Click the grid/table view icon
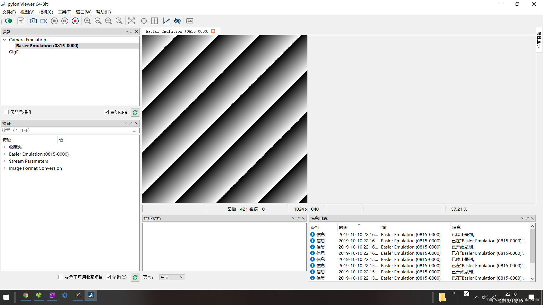543x305 pixels. tap(154, 21)
